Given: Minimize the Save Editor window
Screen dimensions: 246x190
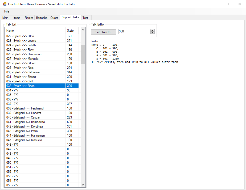Looking at the screenshot, I should click(x=215, y=4).
